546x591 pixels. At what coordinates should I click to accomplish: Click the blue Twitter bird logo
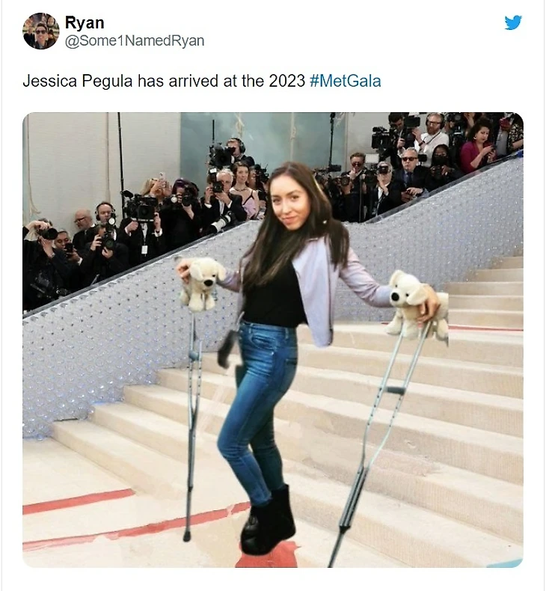click(513, 22)
